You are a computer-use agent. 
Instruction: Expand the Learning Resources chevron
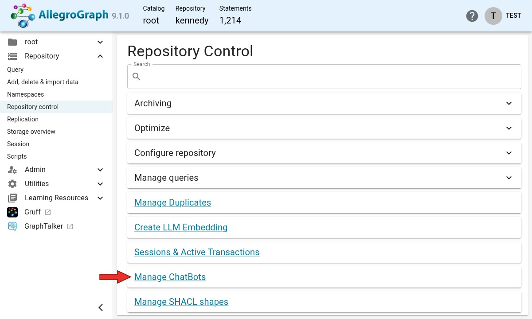[100, 198]
